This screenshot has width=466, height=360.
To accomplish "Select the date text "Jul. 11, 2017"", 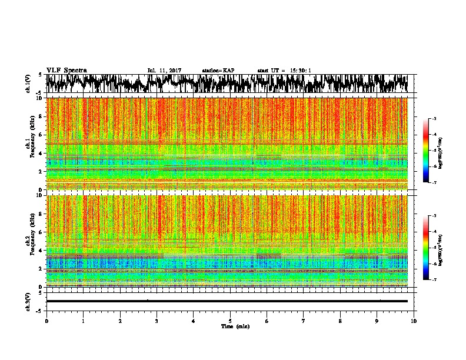I will click(x=164, y=71).
